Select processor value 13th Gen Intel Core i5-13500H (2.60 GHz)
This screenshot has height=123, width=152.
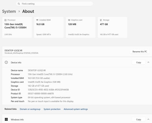50,74
